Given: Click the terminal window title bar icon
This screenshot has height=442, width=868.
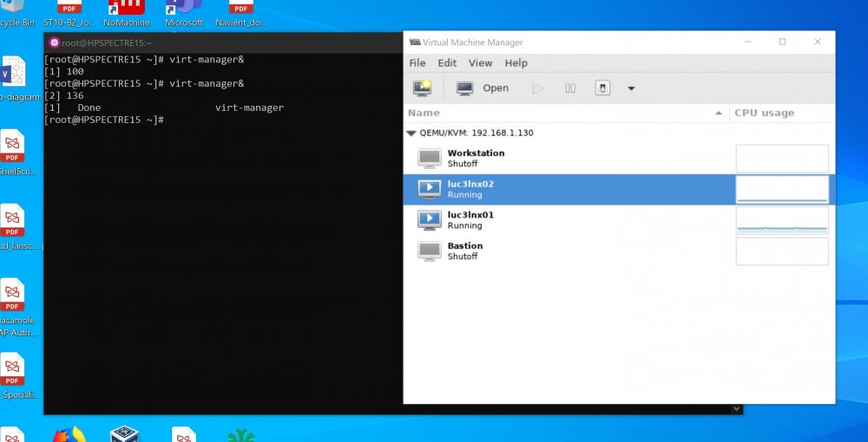Looking at the screenshot, I should coord(54,42).
